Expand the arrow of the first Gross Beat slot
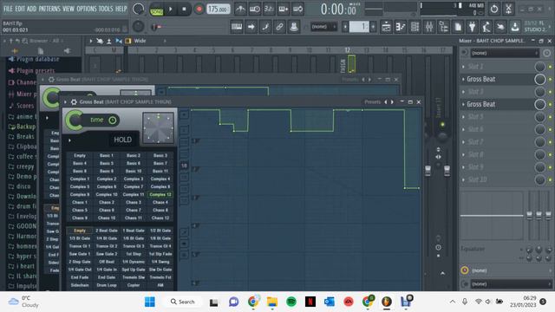555x312 pixels. (463, 79)
